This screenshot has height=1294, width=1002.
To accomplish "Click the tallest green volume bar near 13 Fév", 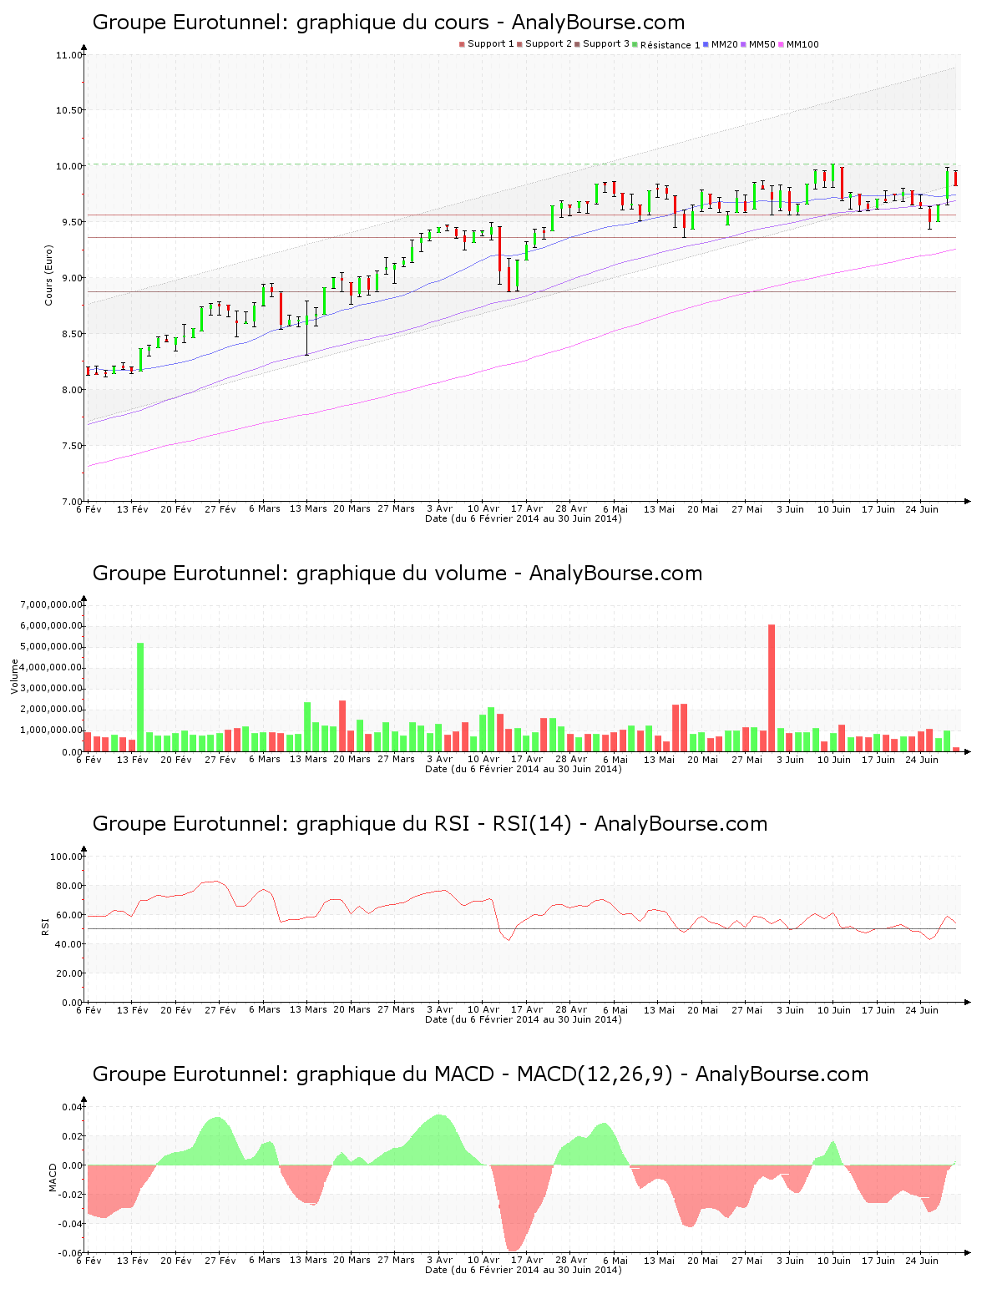I will pos(140,697).
